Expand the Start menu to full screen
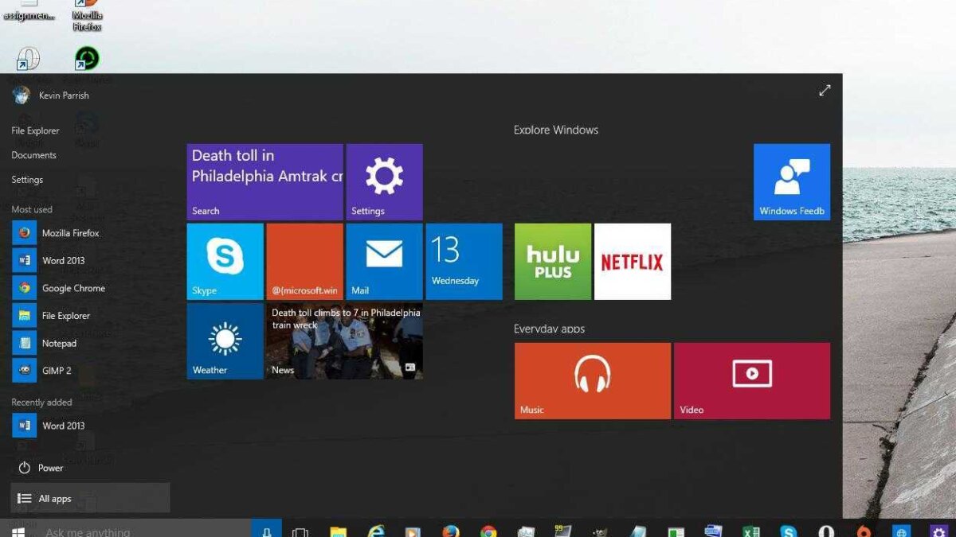 [825, 90]
